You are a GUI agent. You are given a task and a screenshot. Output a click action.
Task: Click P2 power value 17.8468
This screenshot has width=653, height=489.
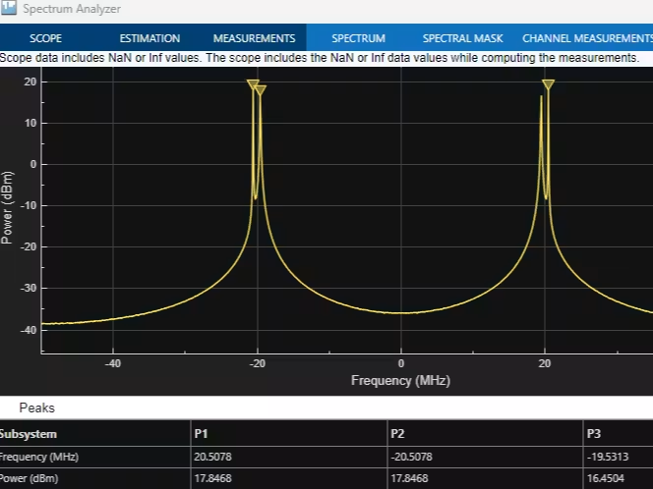(x=409, y=478)
